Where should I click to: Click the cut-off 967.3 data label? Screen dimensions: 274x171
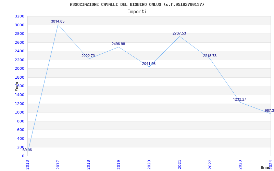tap(269, 111)
